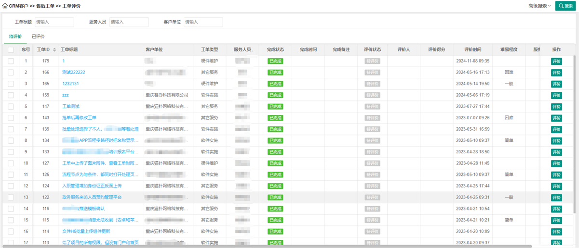This screenshot has height=248, width=579.
Task: Click the 困难 difficulty cell in row 2
Action: [x=509, y=72]
